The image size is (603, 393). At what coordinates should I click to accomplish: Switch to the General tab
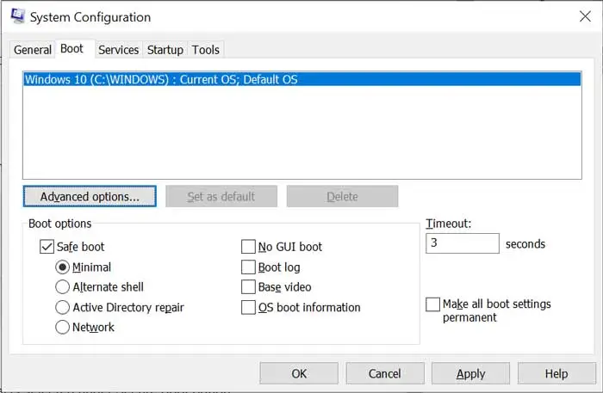point(33,50)
